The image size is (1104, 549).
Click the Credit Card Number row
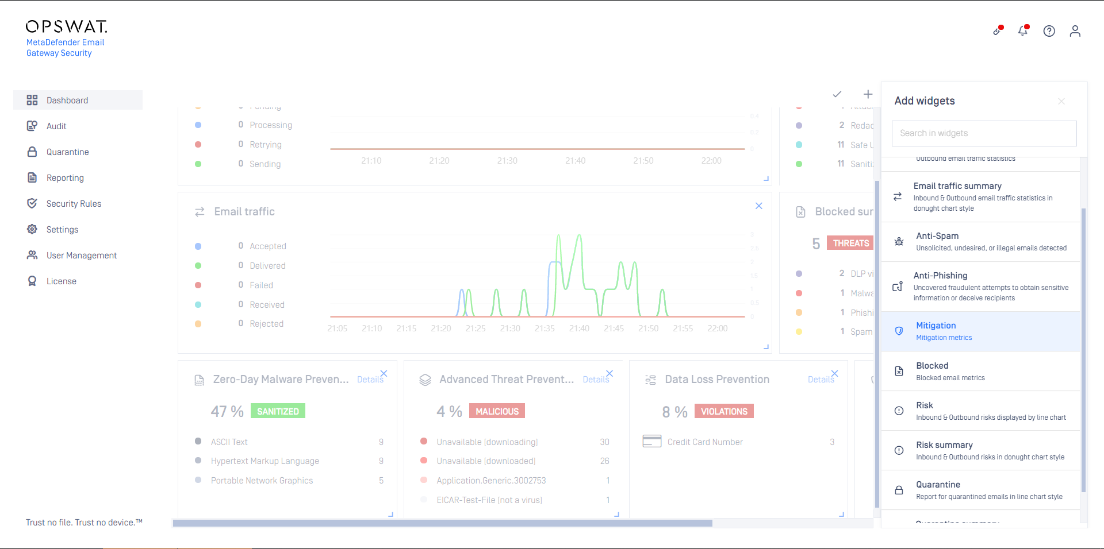pos(738,442)
